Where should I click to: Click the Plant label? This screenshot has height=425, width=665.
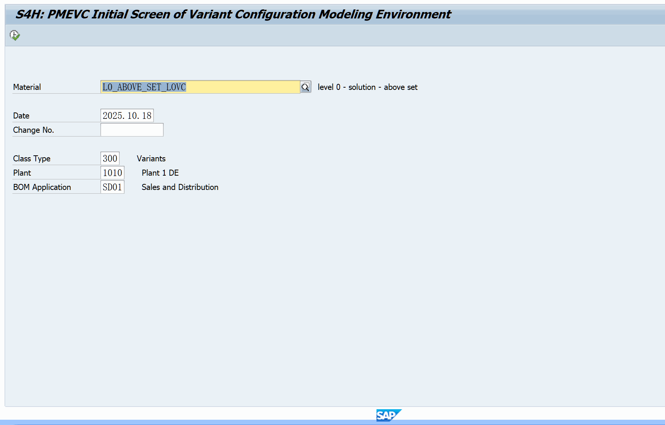pos(22,173)
